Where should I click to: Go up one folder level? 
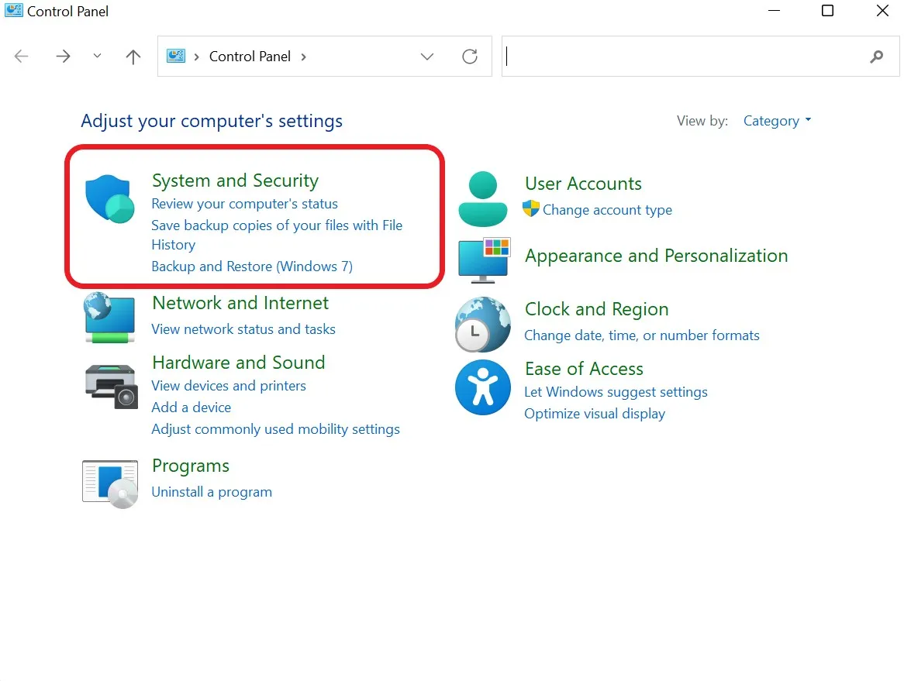tap(133, 57)
